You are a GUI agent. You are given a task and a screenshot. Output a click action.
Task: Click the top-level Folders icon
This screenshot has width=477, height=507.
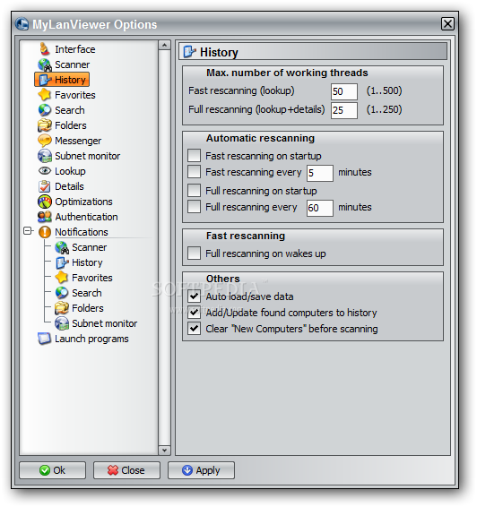(45, 125)
